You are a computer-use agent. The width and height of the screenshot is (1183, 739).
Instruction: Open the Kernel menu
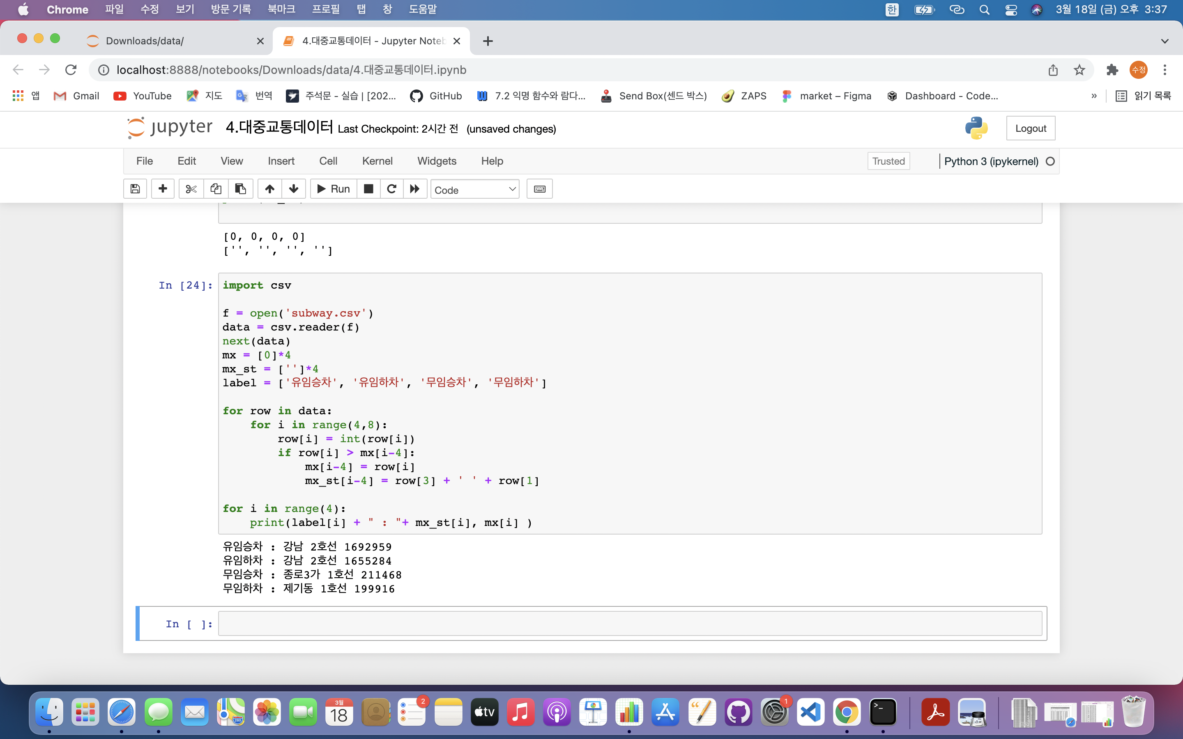[x=377, y=161]
